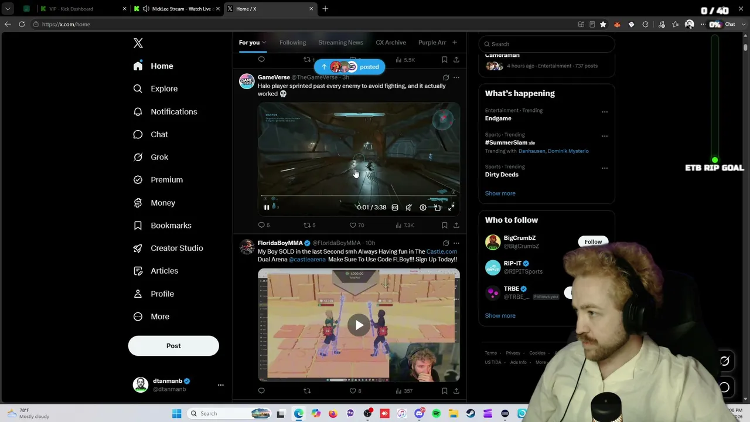This screenshot has height=422, width=750.
Task: Show more trending topics
Action: pyautogui.click(x=500, y=193)
